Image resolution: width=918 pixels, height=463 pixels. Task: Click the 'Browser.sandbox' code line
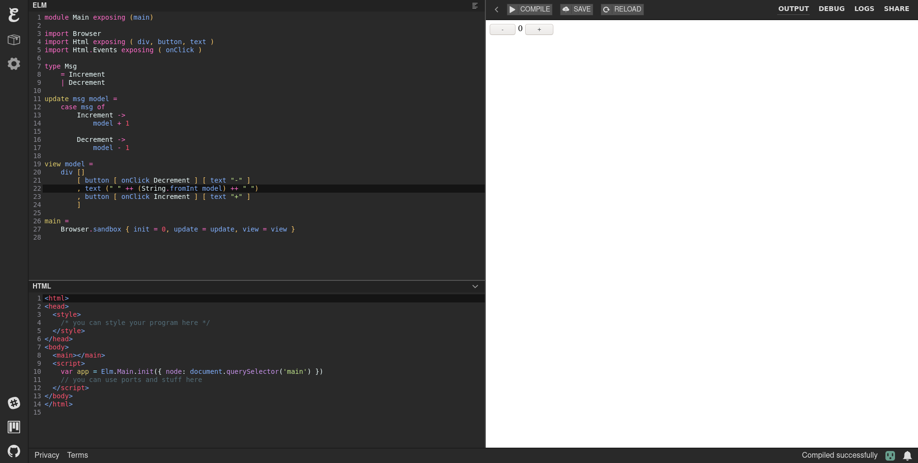coord(178,229)
